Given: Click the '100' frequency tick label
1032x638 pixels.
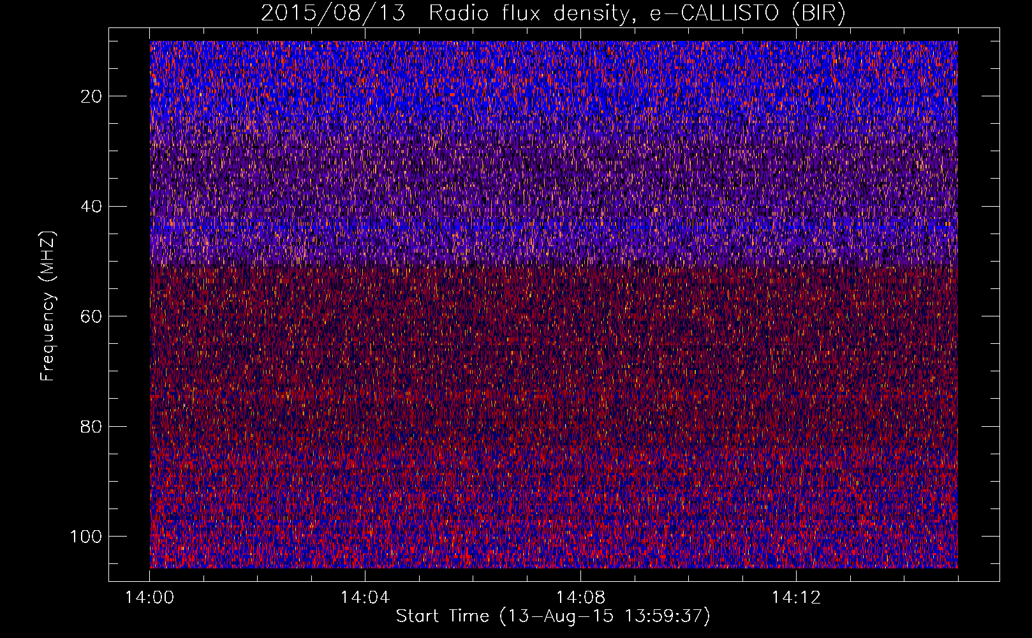Looking at the screenshot, I should pyautogui.click(x=86, y=537).
